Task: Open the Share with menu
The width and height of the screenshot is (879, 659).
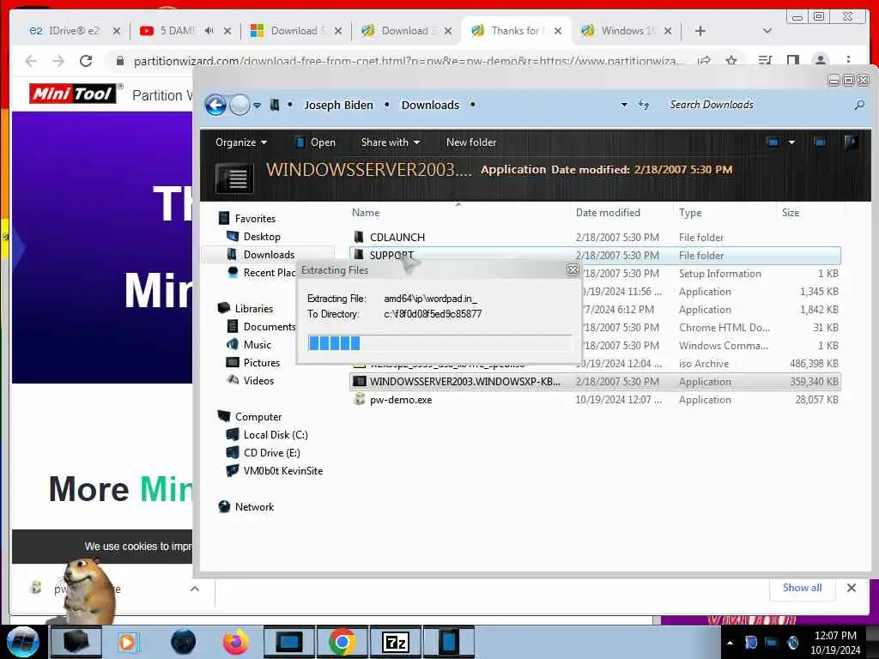Action: tap(391, 142)
